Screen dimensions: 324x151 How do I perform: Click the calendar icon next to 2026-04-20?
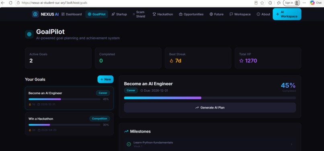39,130
